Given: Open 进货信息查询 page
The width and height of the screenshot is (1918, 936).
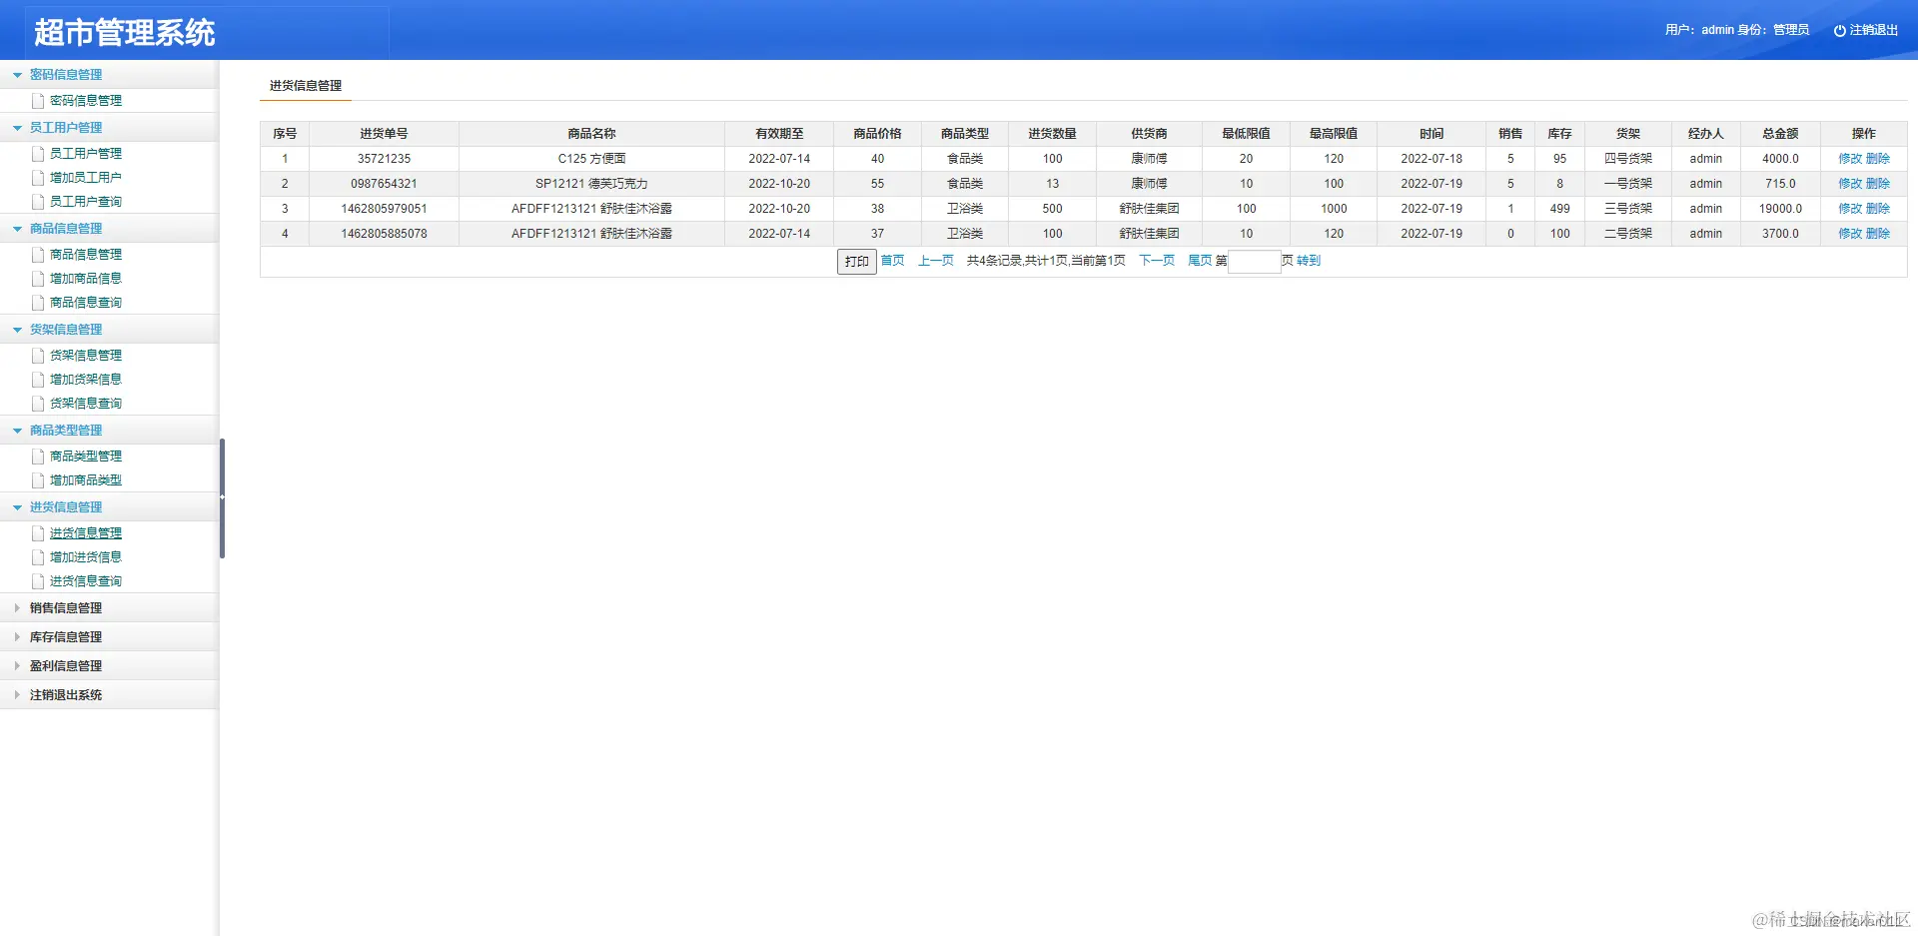Looking at the screenshot, I should (x=86, y=581).
